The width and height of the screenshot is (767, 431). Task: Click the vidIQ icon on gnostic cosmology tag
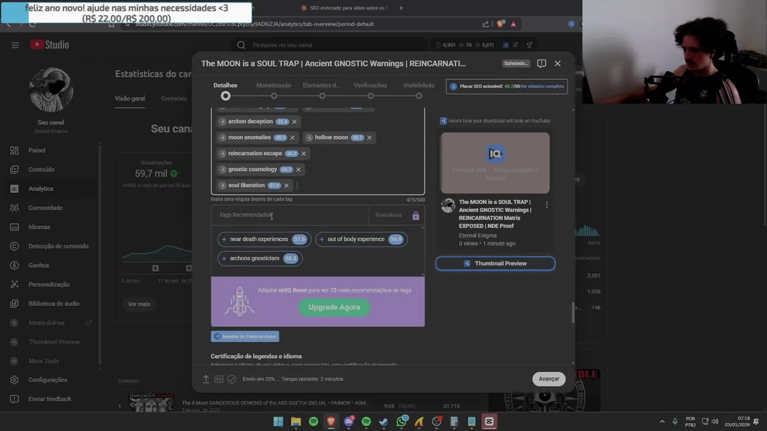click(222, 169)
